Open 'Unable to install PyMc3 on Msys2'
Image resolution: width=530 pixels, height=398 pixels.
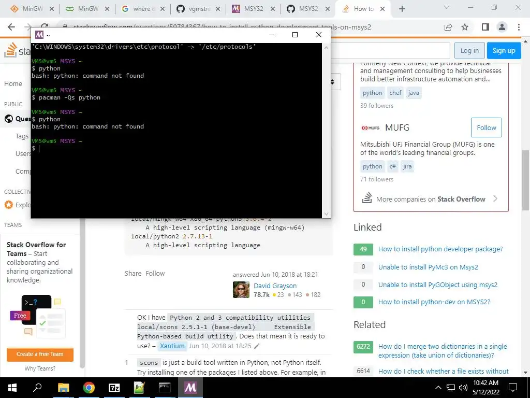coord(428,267)
